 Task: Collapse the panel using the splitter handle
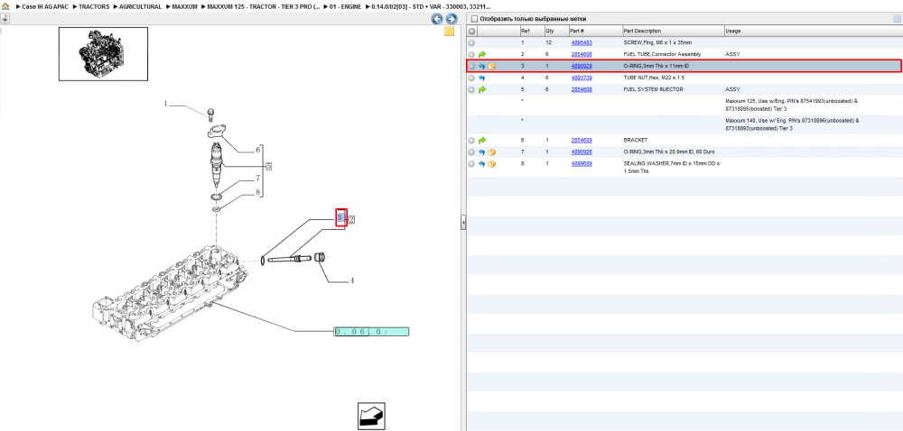463,223
